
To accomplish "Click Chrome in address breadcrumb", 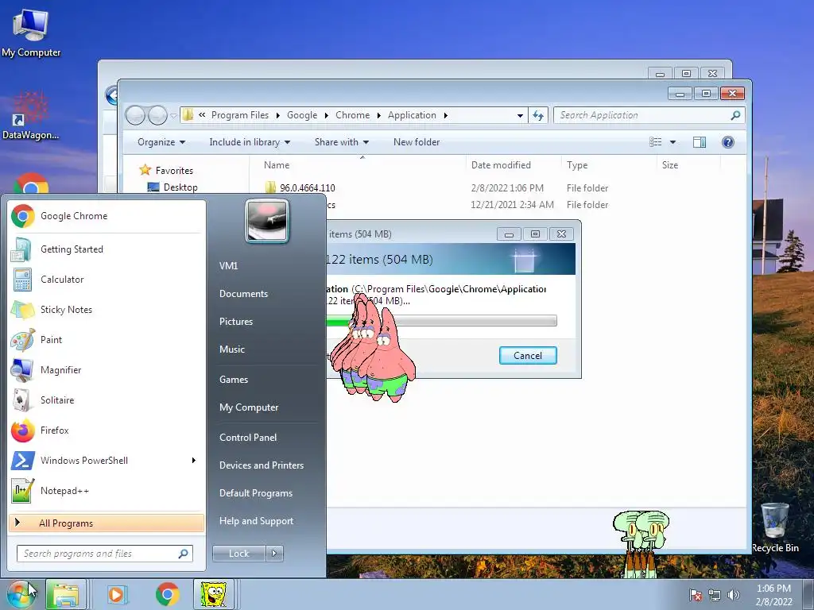I will tap(352, 115).
